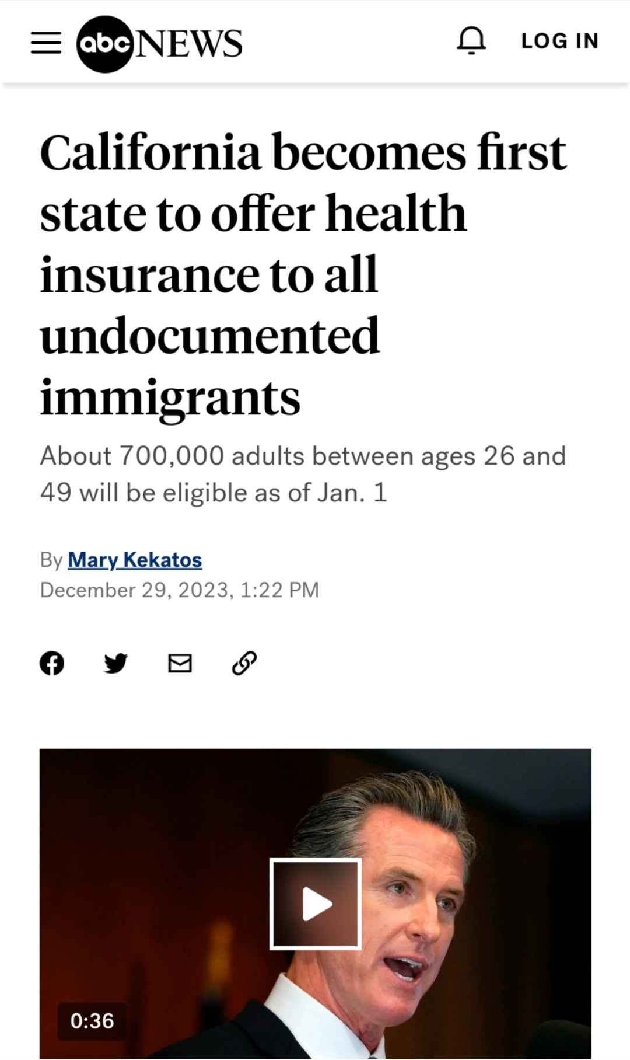Click the 'By' label before the author name
This screenshot has width=630, height=1060.
point(51,560)
